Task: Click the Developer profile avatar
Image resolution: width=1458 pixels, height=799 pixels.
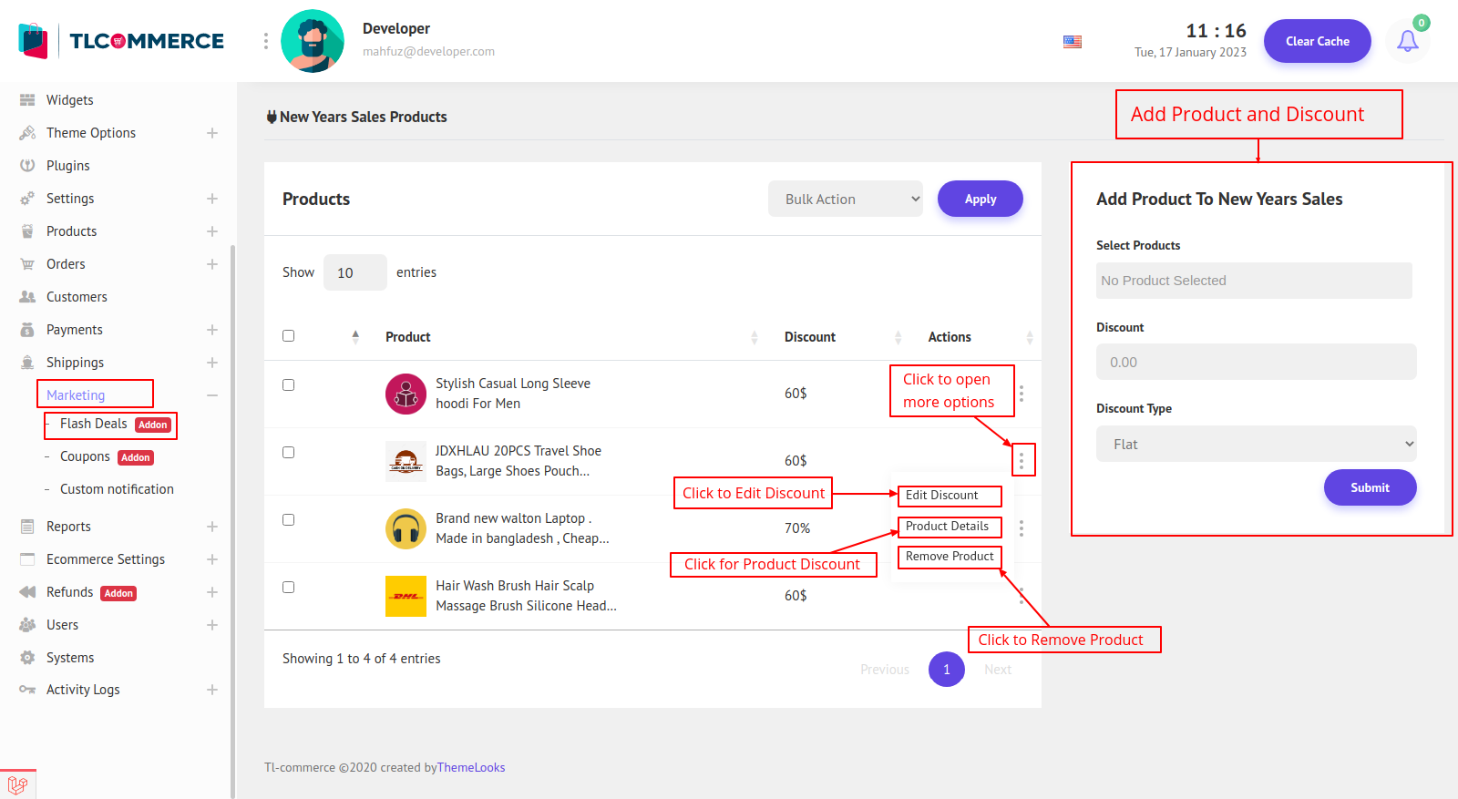Action: pos(313,41)
